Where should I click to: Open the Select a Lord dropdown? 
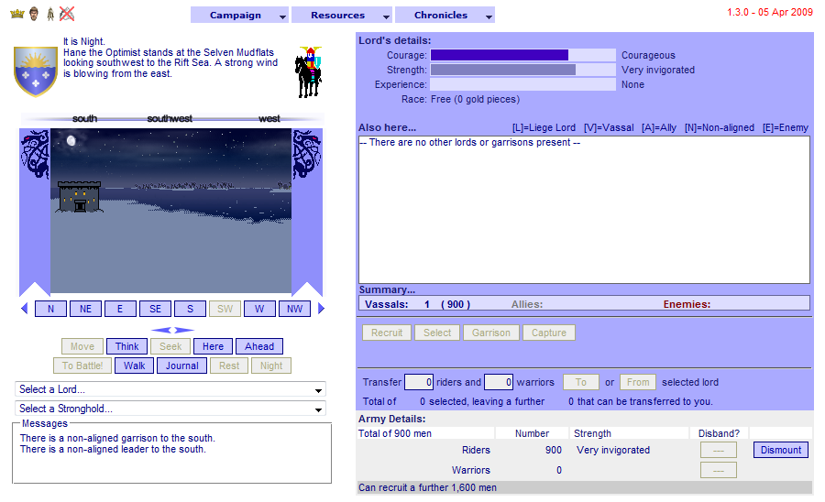click(170, 389)
